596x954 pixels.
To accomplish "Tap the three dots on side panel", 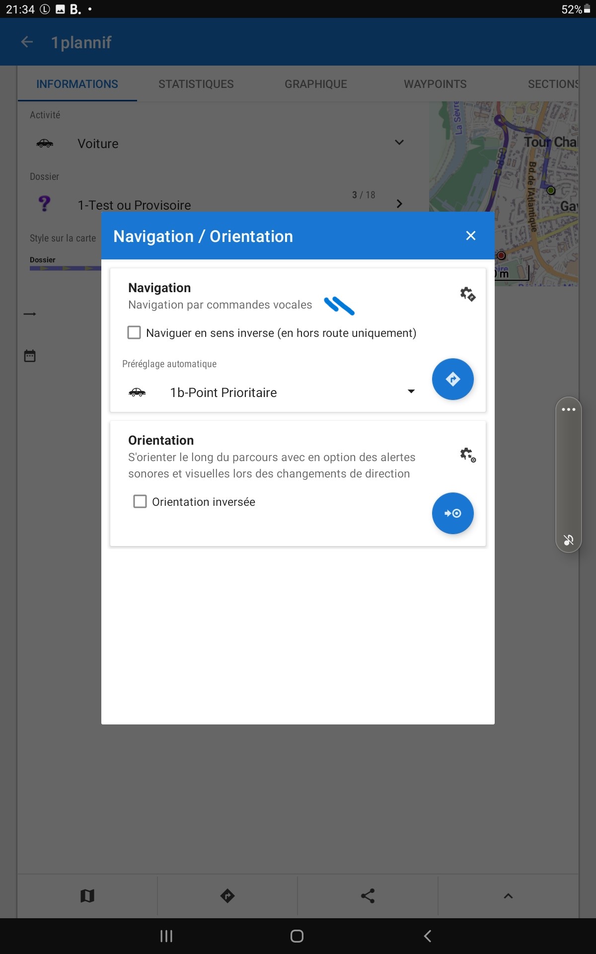I will 569,409.
